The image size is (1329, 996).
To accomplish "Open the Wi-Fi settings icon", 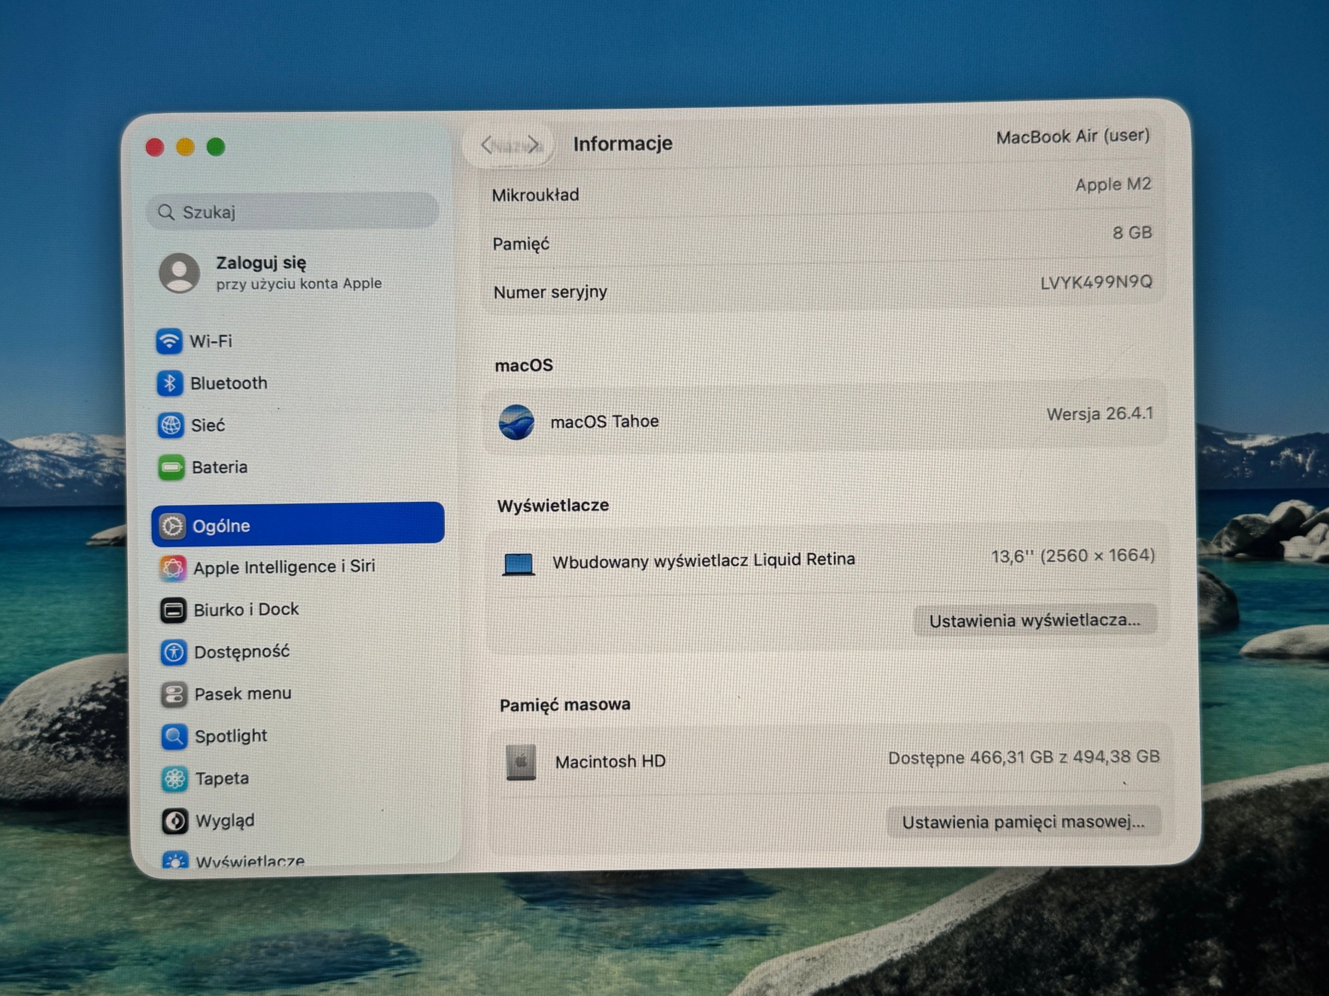I will click(x=169, y=341).
